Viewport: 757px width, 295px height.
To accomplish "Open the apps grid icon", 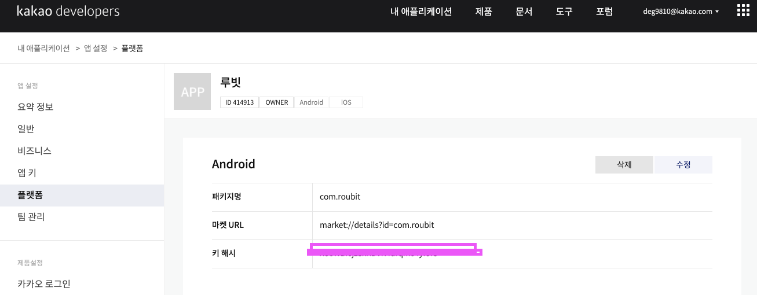I will pos(743,11).
